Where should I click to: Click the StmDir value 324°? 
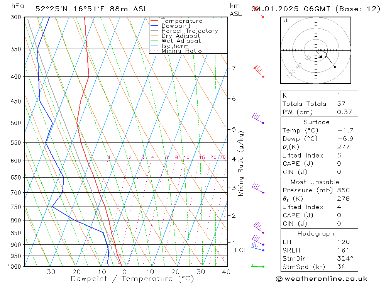pyautogui.click(x=345, y=259)
